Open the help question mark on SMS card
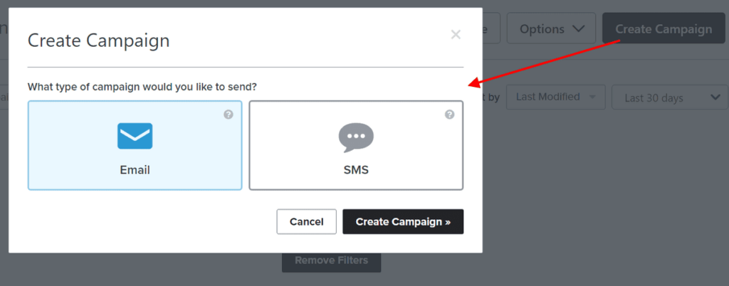The height and width of the screenshot is (286, 729). point(450,115)
